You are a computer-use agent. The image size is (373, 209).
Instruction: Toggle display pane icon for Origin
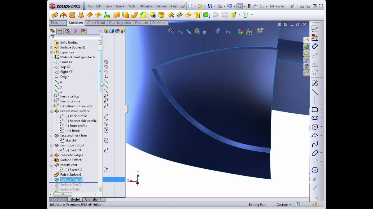point(106,77)
